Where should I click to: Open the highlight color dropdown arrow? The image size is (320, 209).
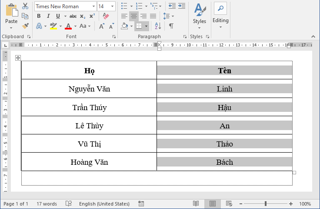60,26
